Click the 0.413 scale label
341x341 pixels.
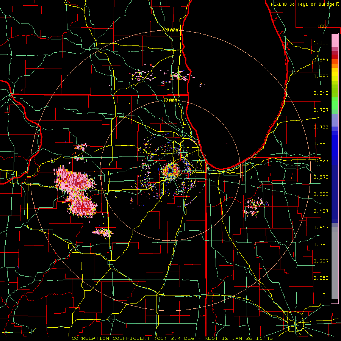(x=321, y=228)
